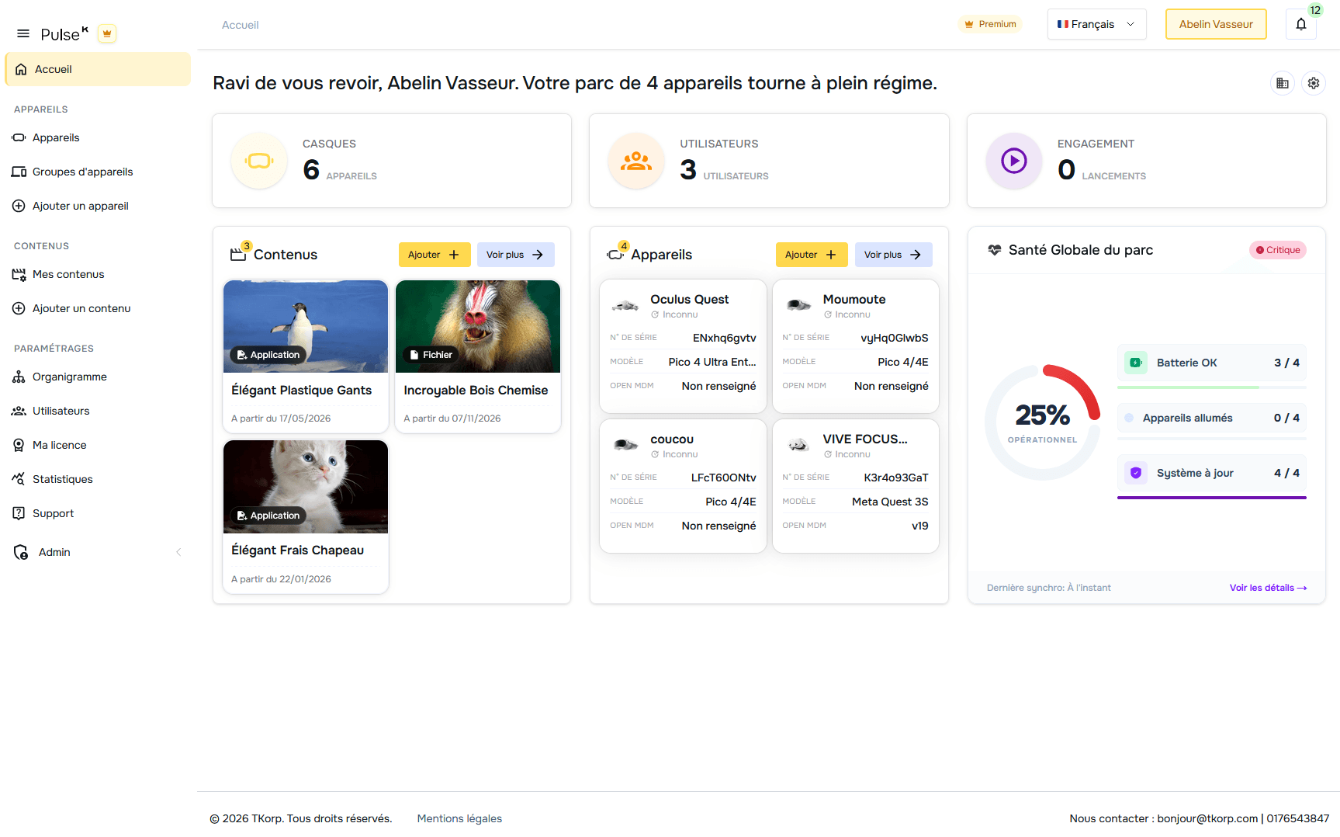This screenshot has width=1340, height=837.
Task: Click the crown badge next to Pulse logo
Action: (x=107, y=33)
